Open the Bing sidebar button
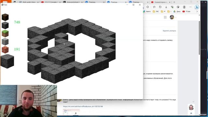 point(197,7)
